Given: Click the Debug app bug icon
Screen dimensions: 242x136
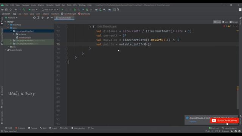Looking at the screenshot, I should tap(75, 9).
